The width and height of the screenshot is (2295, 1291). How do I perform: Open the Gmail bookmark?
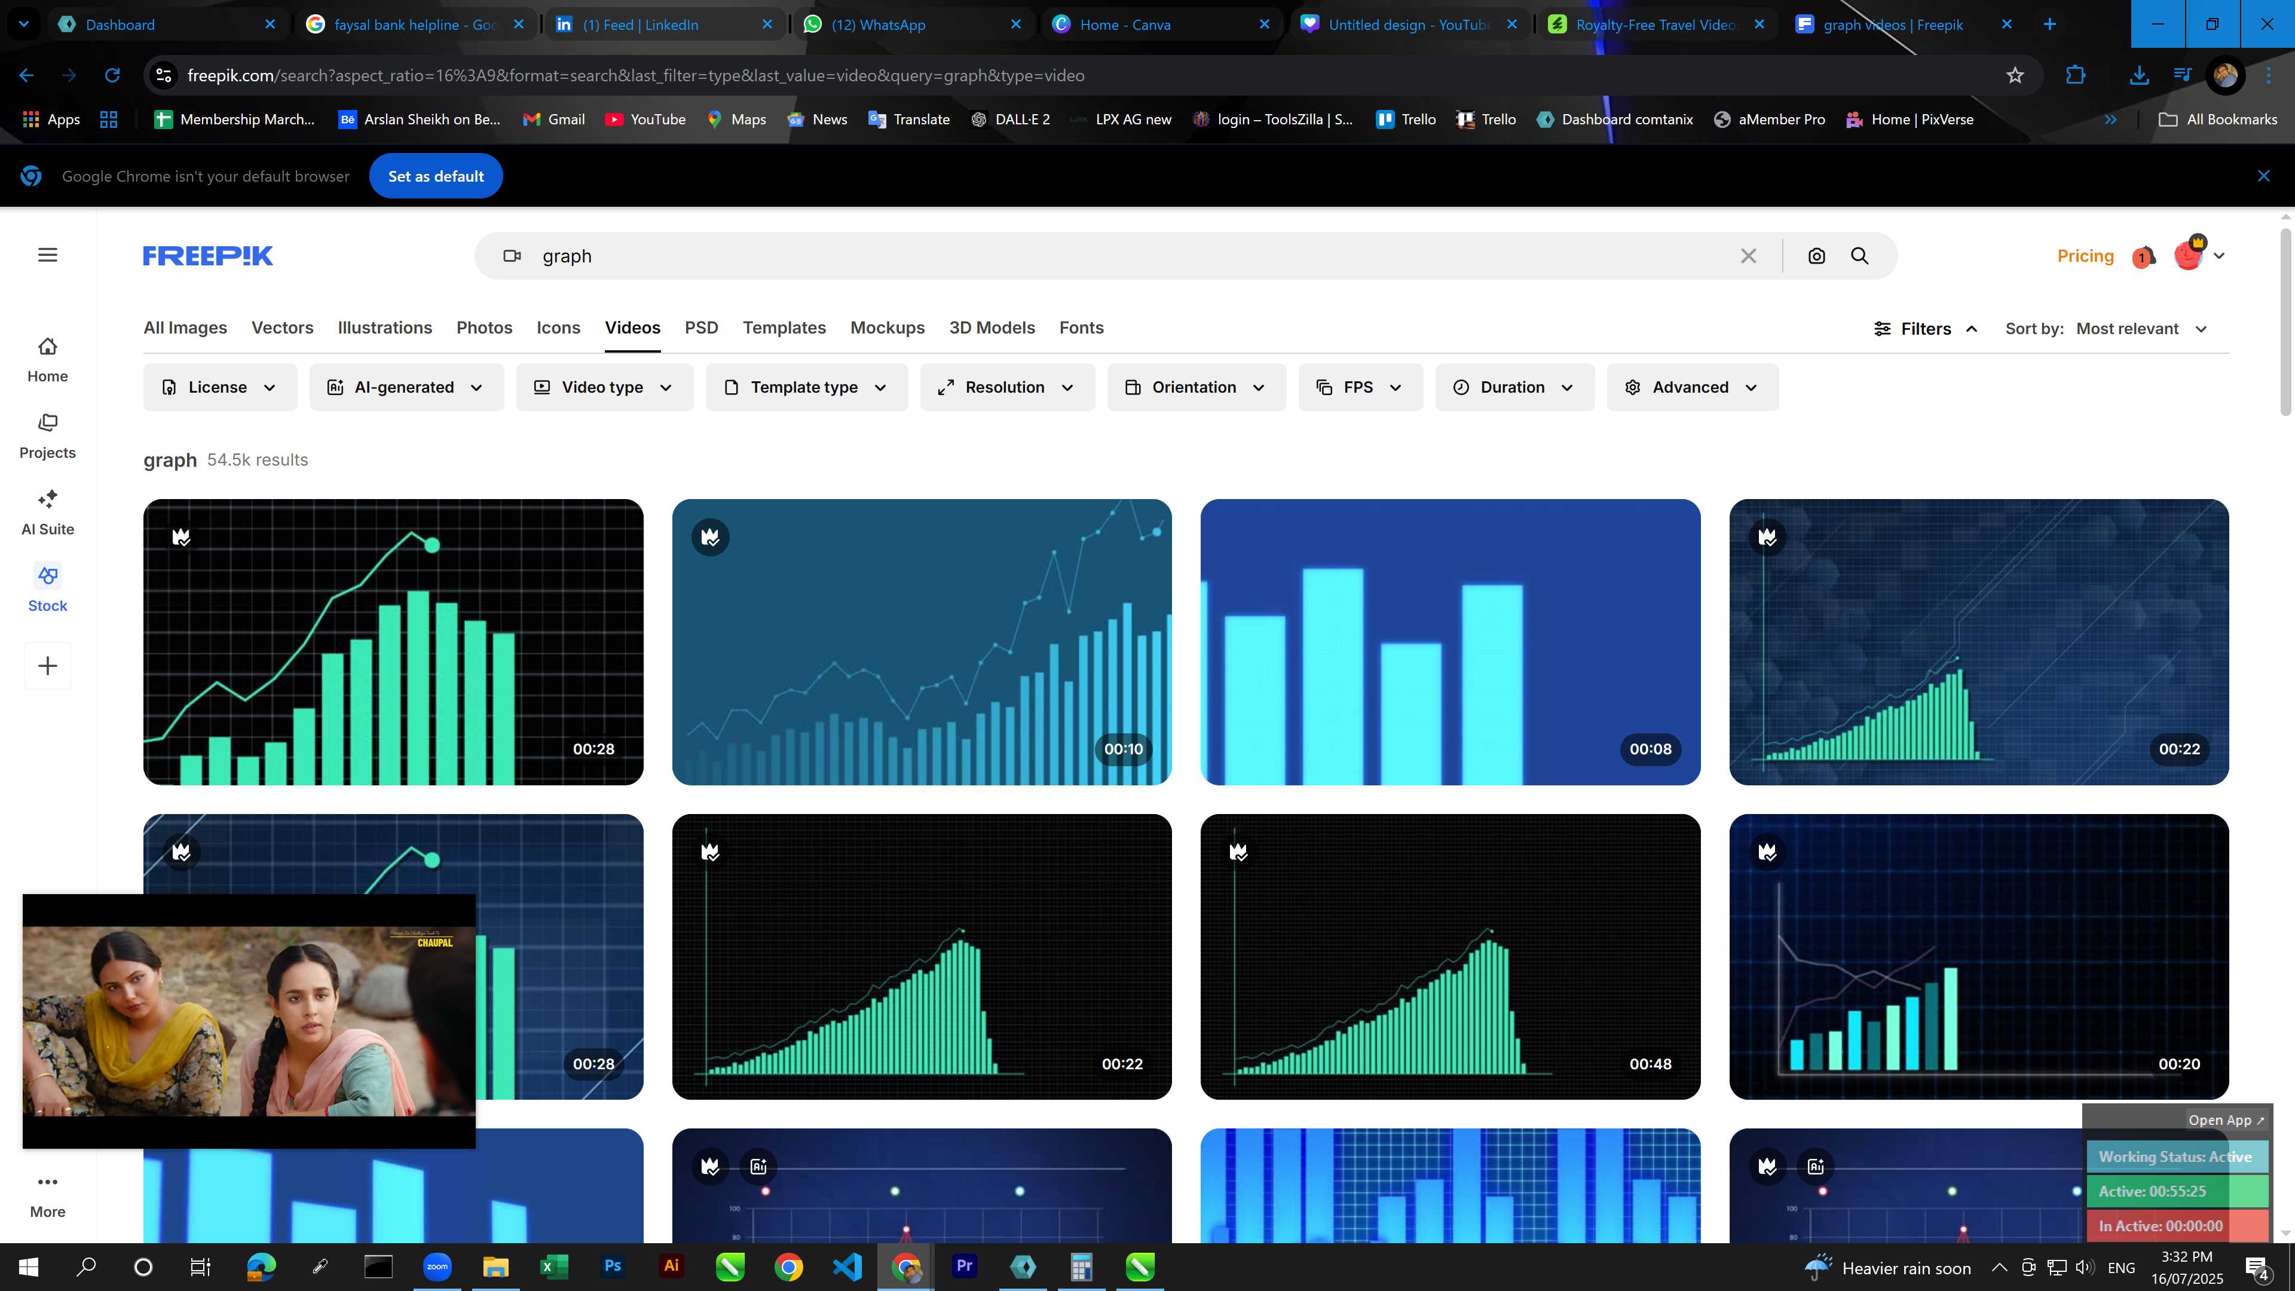point(553,120)
